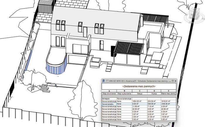Select the curved blue glazed wall
The image size is (205, 127).
click(x=56, y=68)
